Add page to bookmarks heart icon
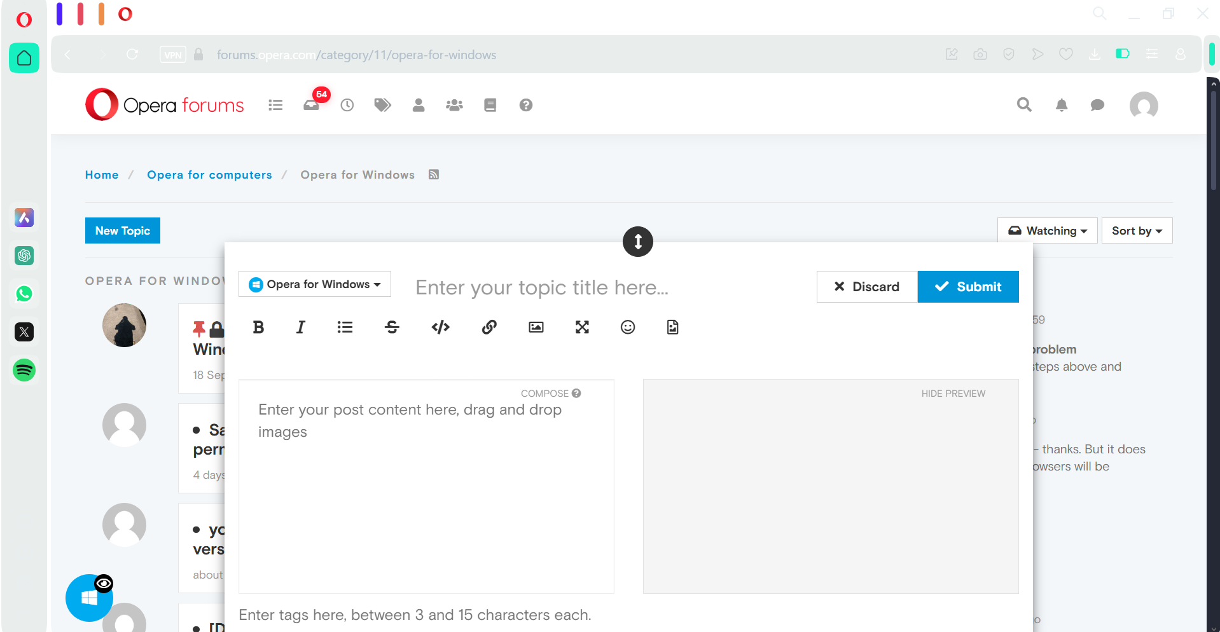 tap(1066, 54)
